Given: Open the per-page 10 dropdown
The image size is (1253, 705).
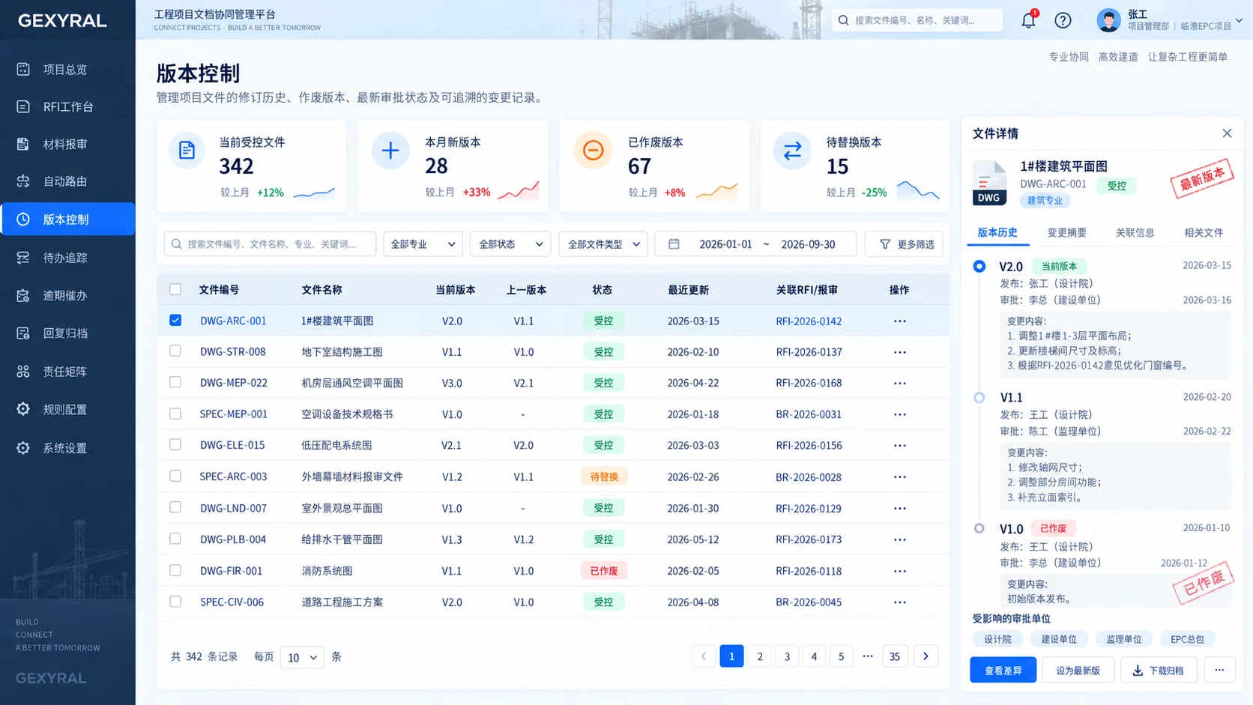Looking at the screenshot, I should pos(302,657).
